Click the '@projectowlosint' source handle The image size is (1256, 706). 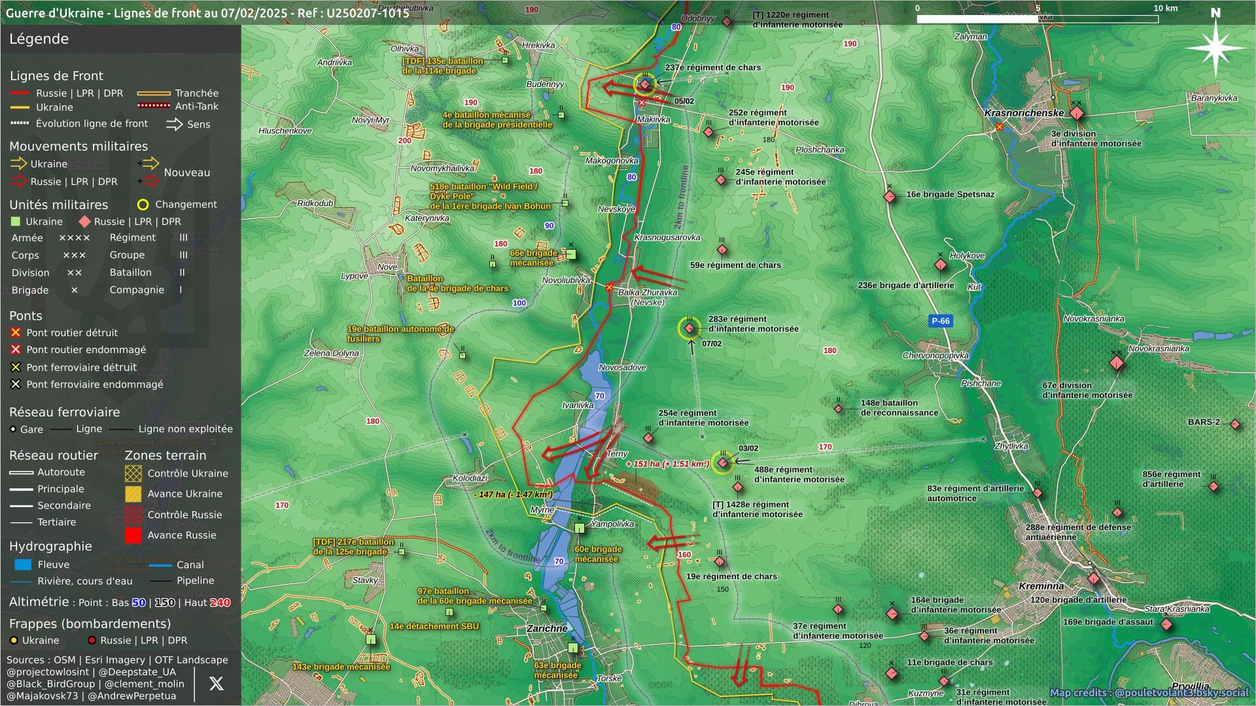click(x=48, y=672)
